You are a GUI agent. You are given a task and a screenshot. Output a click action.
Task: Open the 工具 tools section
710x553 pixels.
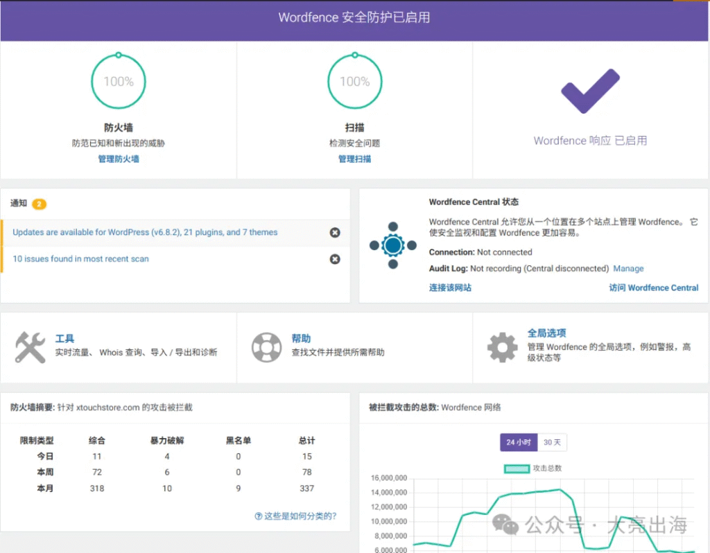click(x=64, y=338)
